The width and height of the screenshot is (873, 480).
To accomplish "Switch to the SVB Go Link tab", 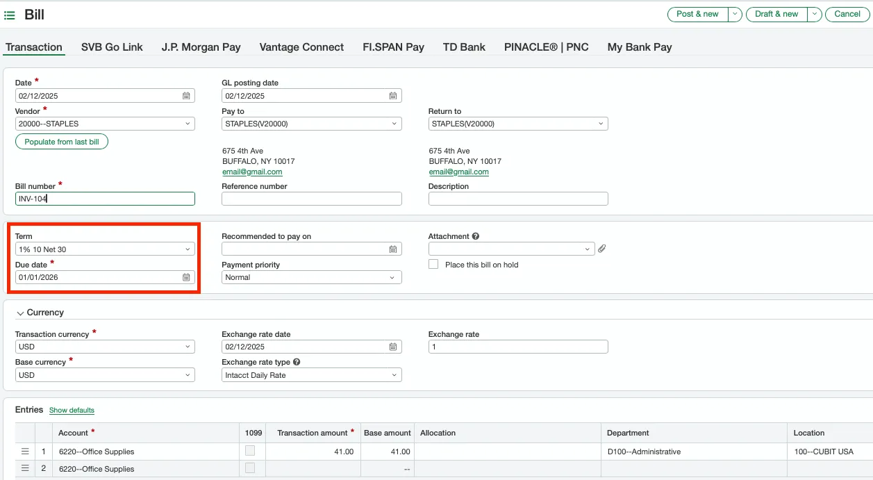I will (112, 47).
